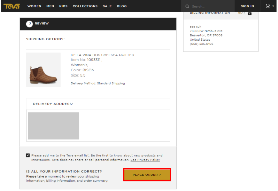Click the lock icon beside Billing Information
This screenshot has width=278, height=191.
pyautogui.click(x=250, y=13)
